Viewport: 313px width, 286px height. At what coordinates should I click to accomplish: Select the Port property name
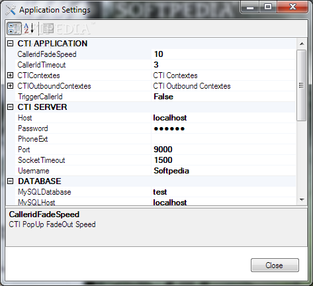24,150
